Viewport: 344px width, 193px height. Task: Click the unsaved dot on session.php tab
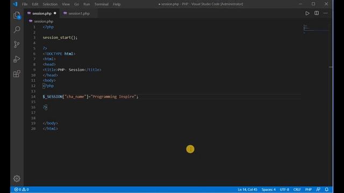click(x=55, y=13)
